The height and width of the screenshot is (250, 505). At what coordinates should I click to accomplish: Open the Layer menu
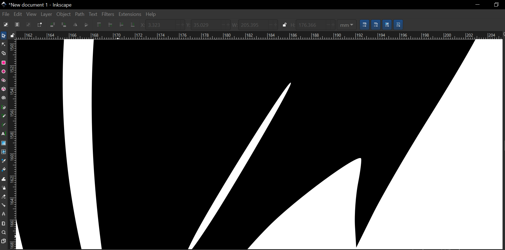pyautogui.click(x=46, y=14)
